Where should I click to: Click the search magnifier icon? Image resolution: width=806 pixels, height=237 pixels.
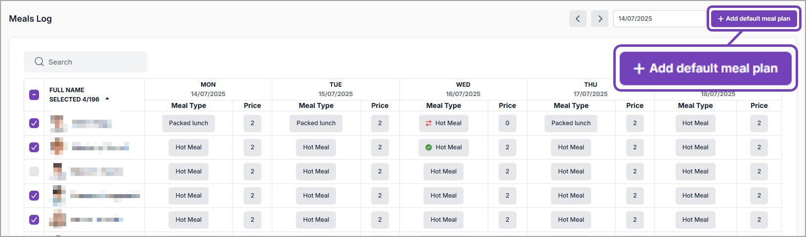point(39,62)
